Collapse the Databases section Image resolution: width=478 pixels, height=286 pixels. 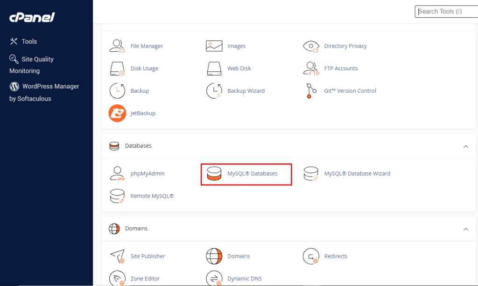[465, 146]
